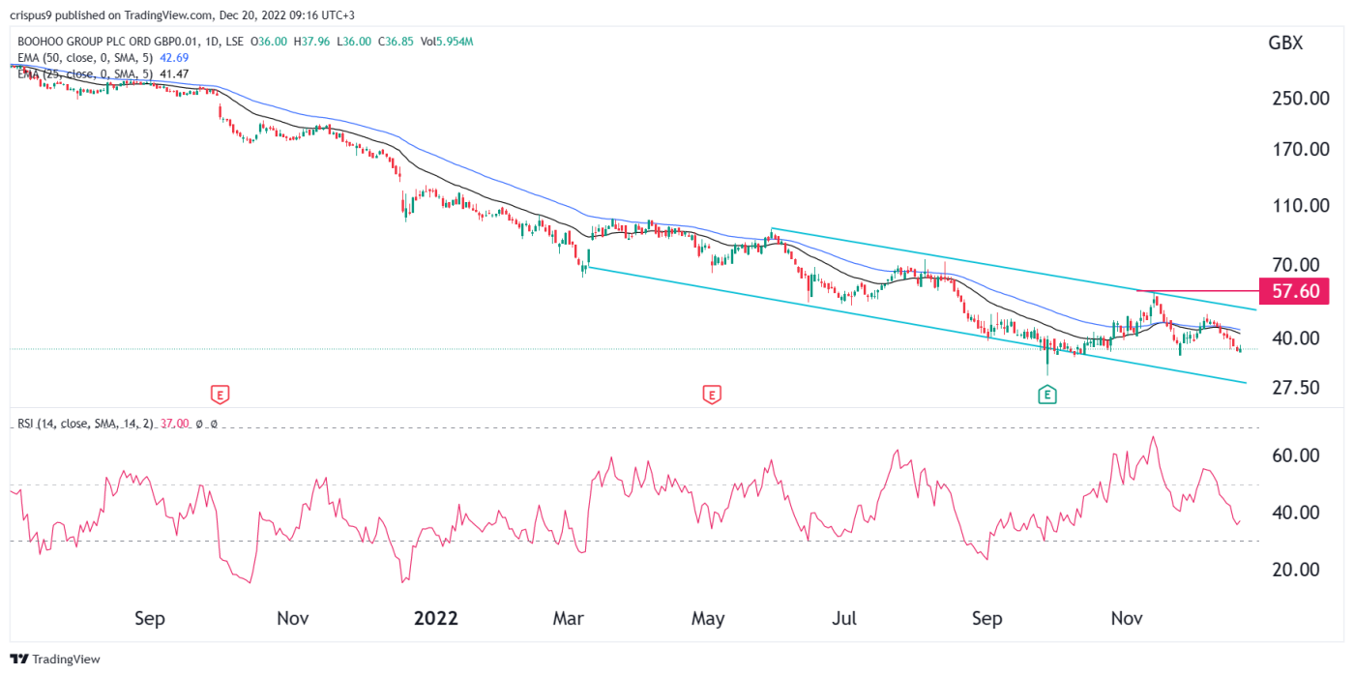Select the red earnings marker near May

712,395
